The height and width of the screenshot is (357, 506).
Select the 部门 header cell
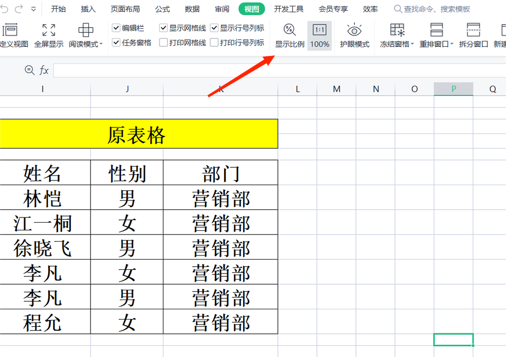(221, 173)
